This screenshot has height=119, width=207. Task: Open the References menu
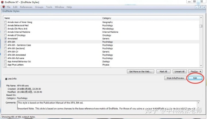(x=26, y=7)
